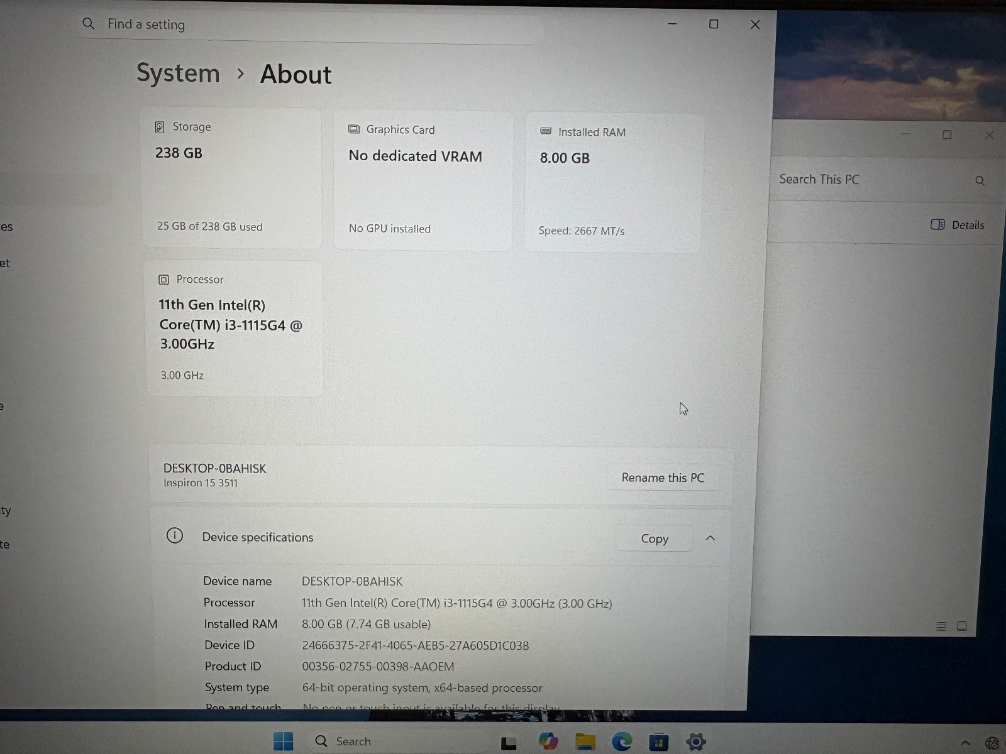The width and height of the screenshot is (1006, 754).
Task: Click the Rename this PC button
Action: (663, 478)
